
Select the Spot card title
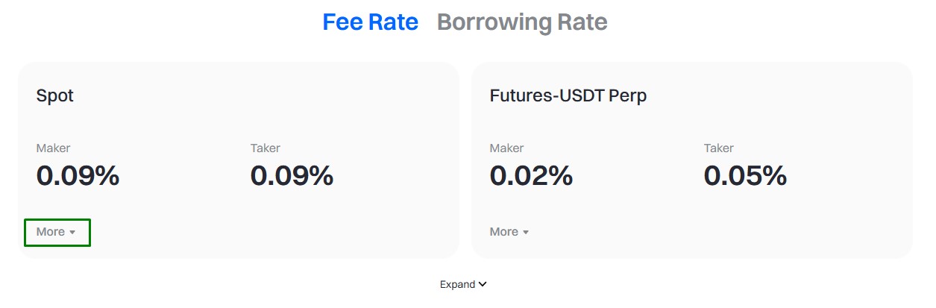55,96
